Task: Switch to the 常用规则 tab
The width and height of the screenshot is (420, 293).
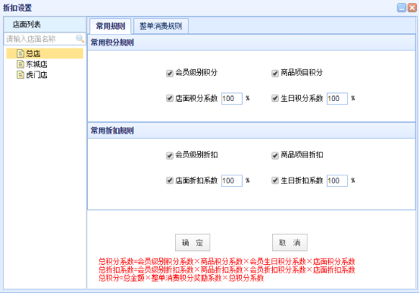Action: click(111, 26)
